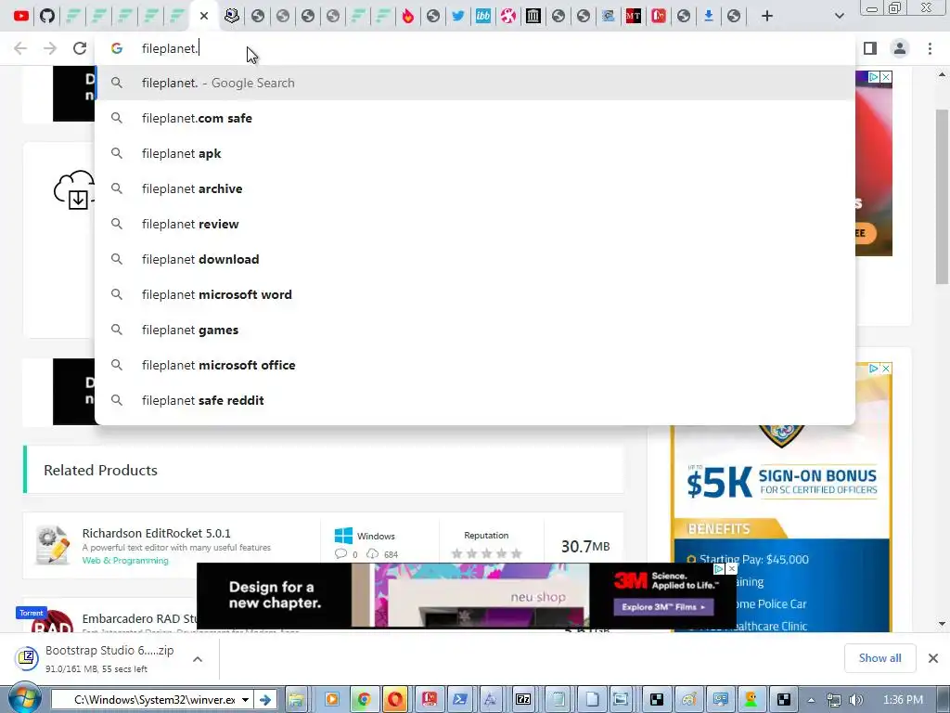This screenshot has height=713, width=950.
Task: Toggle the browser side panel
Action: pyautogui.click(x=870, y=48)
